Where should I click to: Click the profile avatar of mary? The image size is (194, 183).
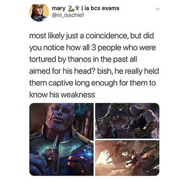(x=39, y=13)
